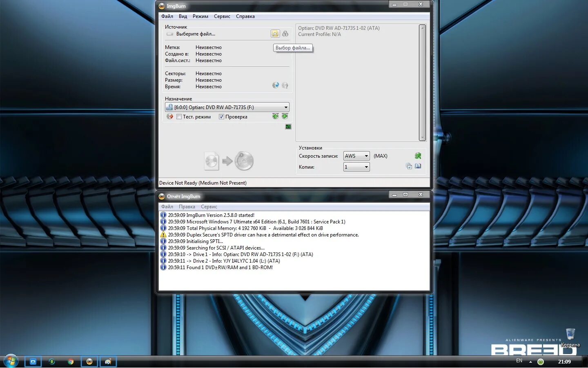Click 'Optiarc DVD RW AD-7173S 1-02 (ATA)' info text
This screenshot has height=368, width=588.
click(339, 28)
